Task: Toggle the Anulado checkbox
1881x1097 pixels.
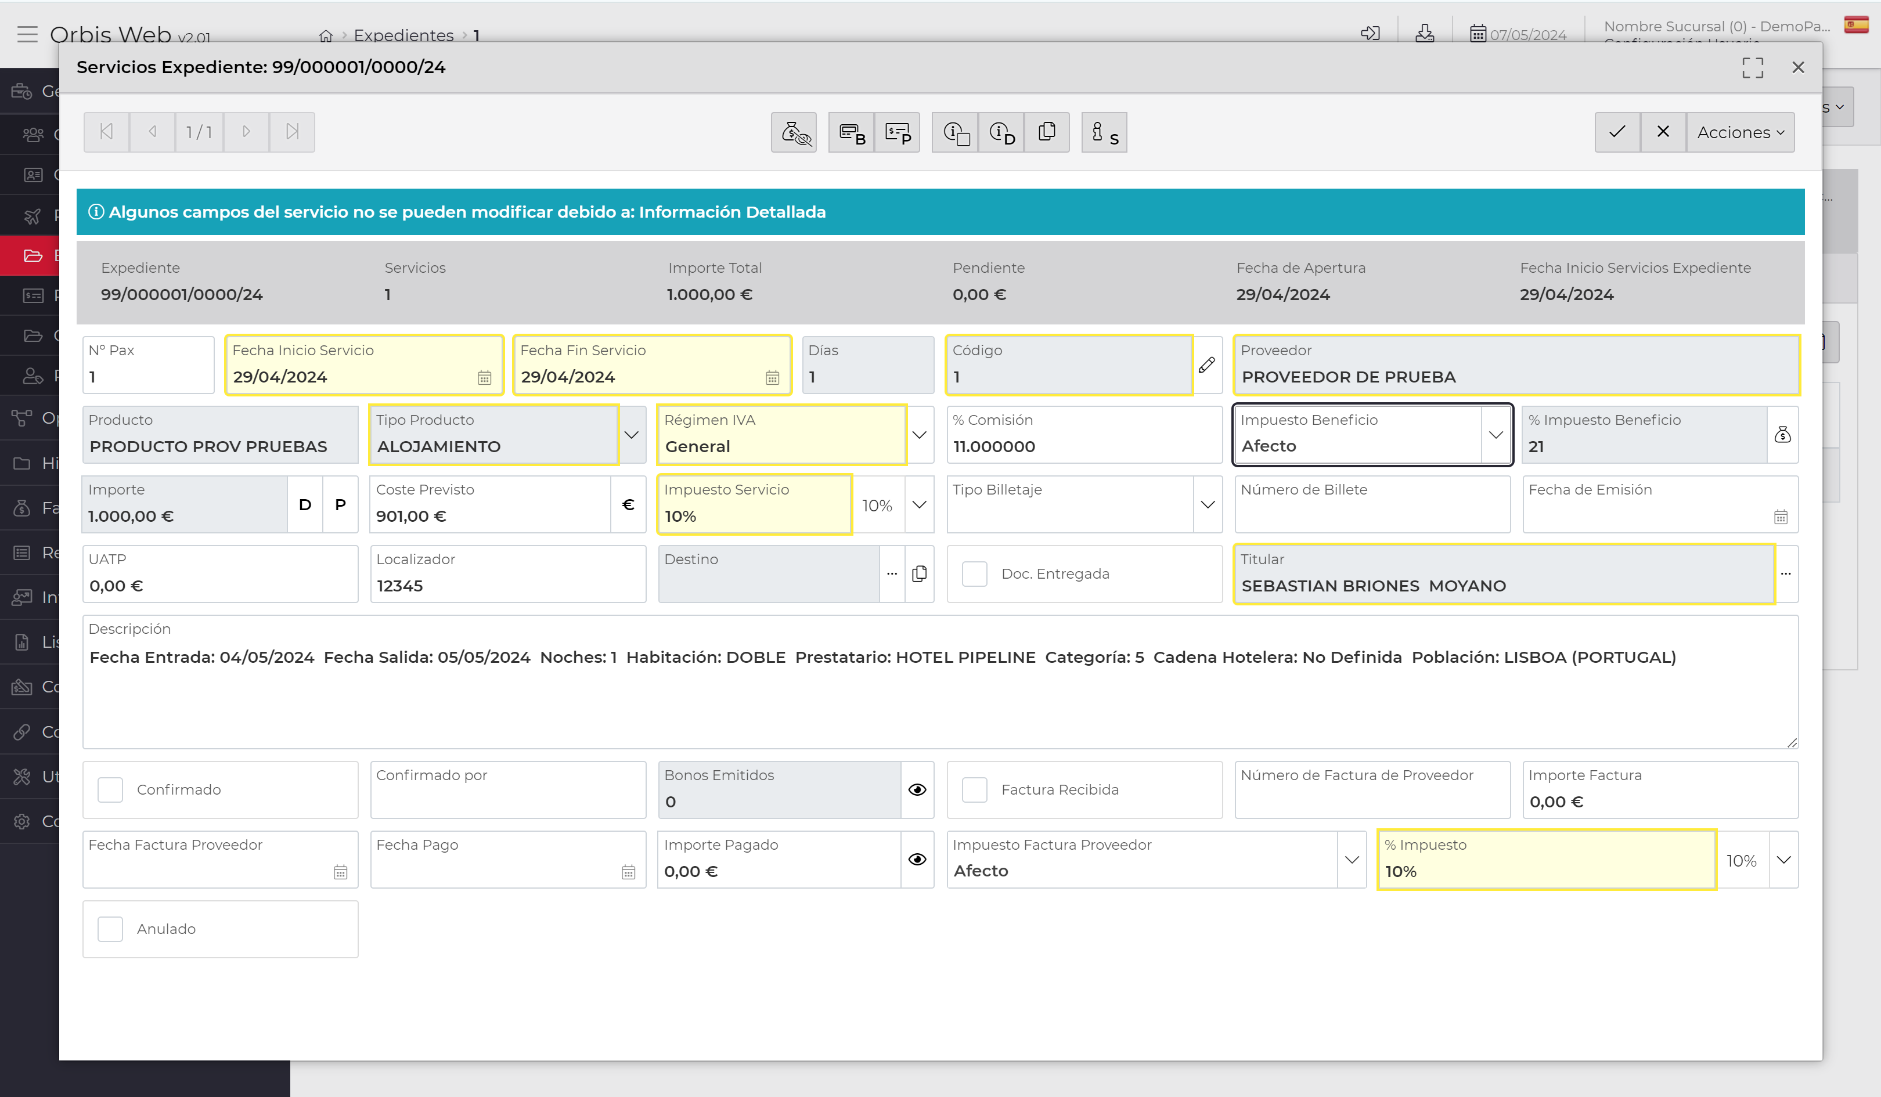Action: (x=110, y=929)
